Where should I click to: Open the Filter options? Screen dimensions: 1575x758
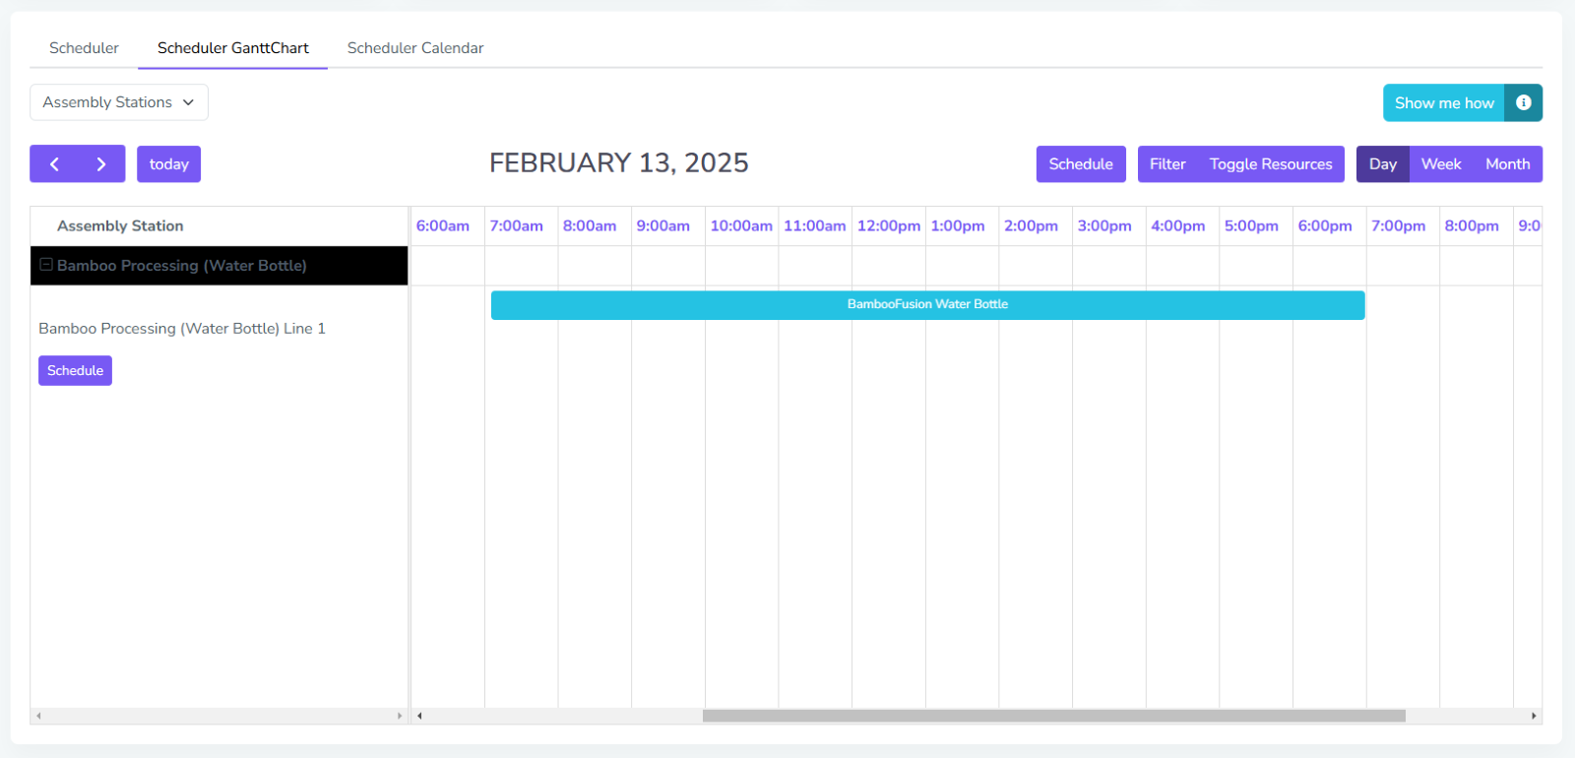click(x=1167, y=164)
